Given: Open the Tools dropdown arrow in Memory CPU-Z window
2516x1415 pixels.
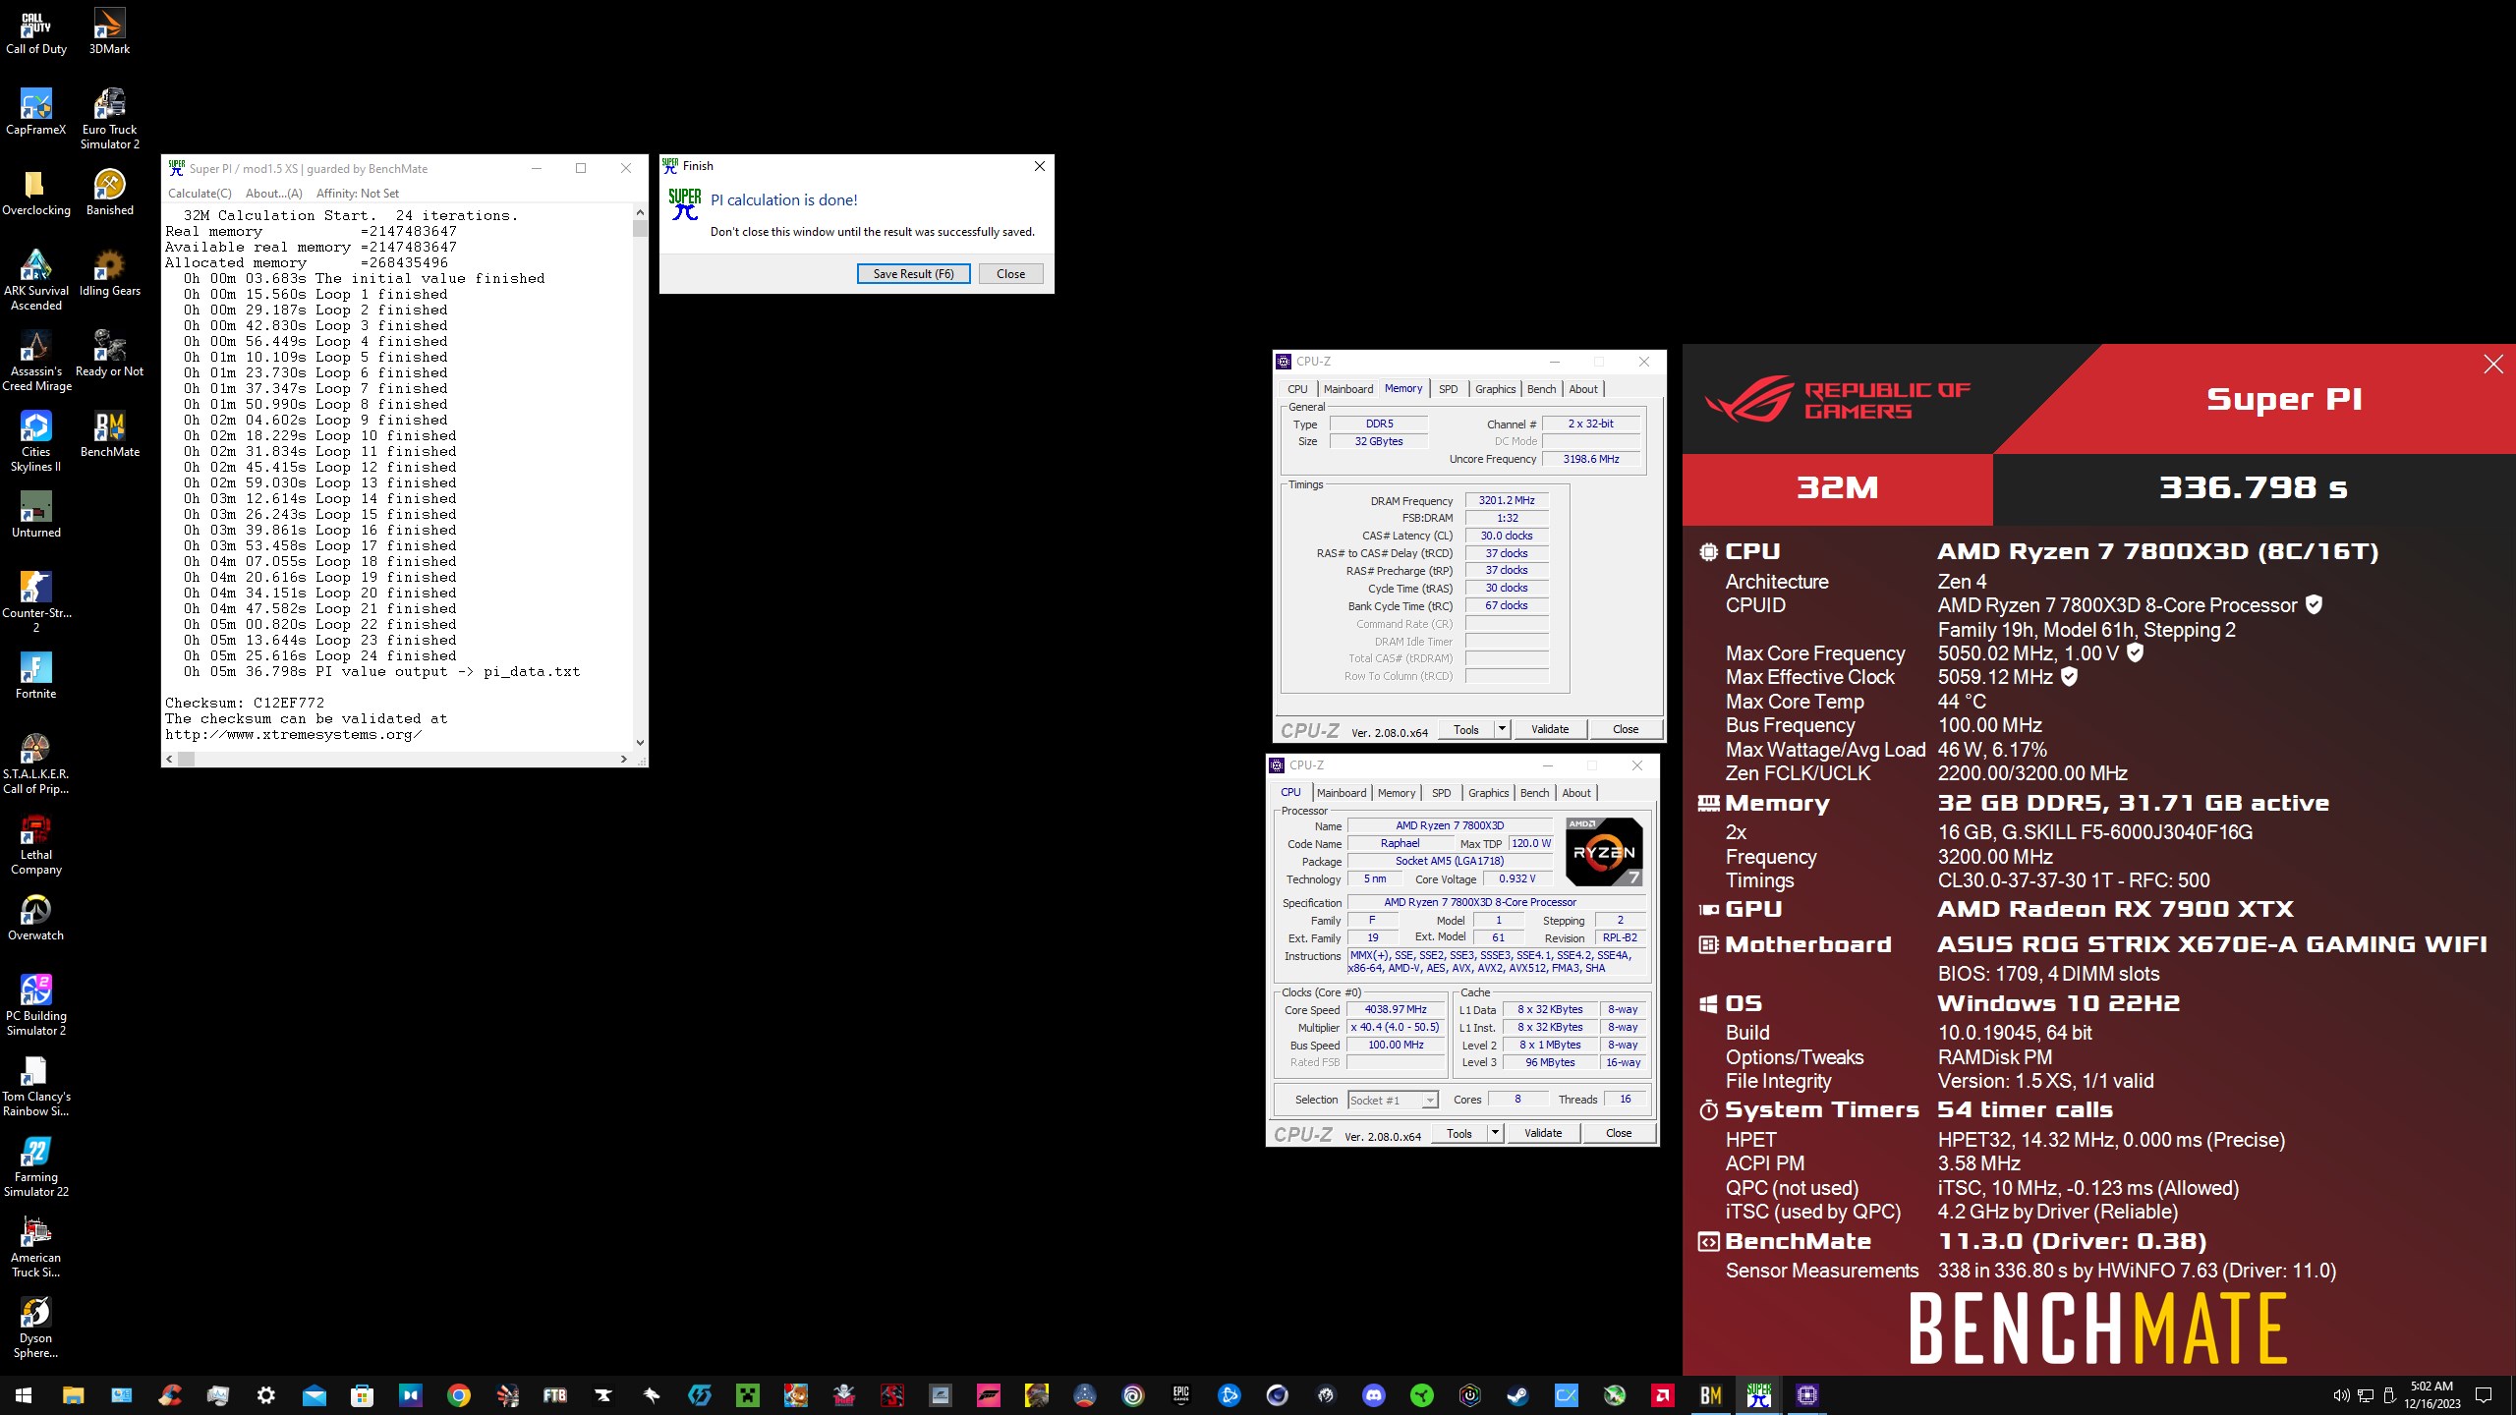Looking at the screenshot, I should pyautogui.click(x=1501, y=729).
